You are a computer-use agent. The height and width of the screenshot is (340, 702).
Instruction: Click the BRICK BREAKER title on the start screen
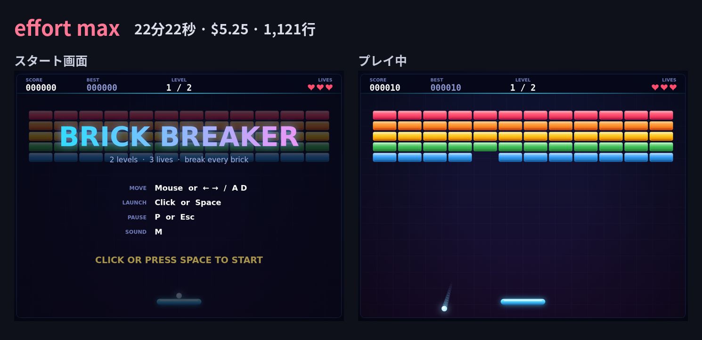click(179, 136)
